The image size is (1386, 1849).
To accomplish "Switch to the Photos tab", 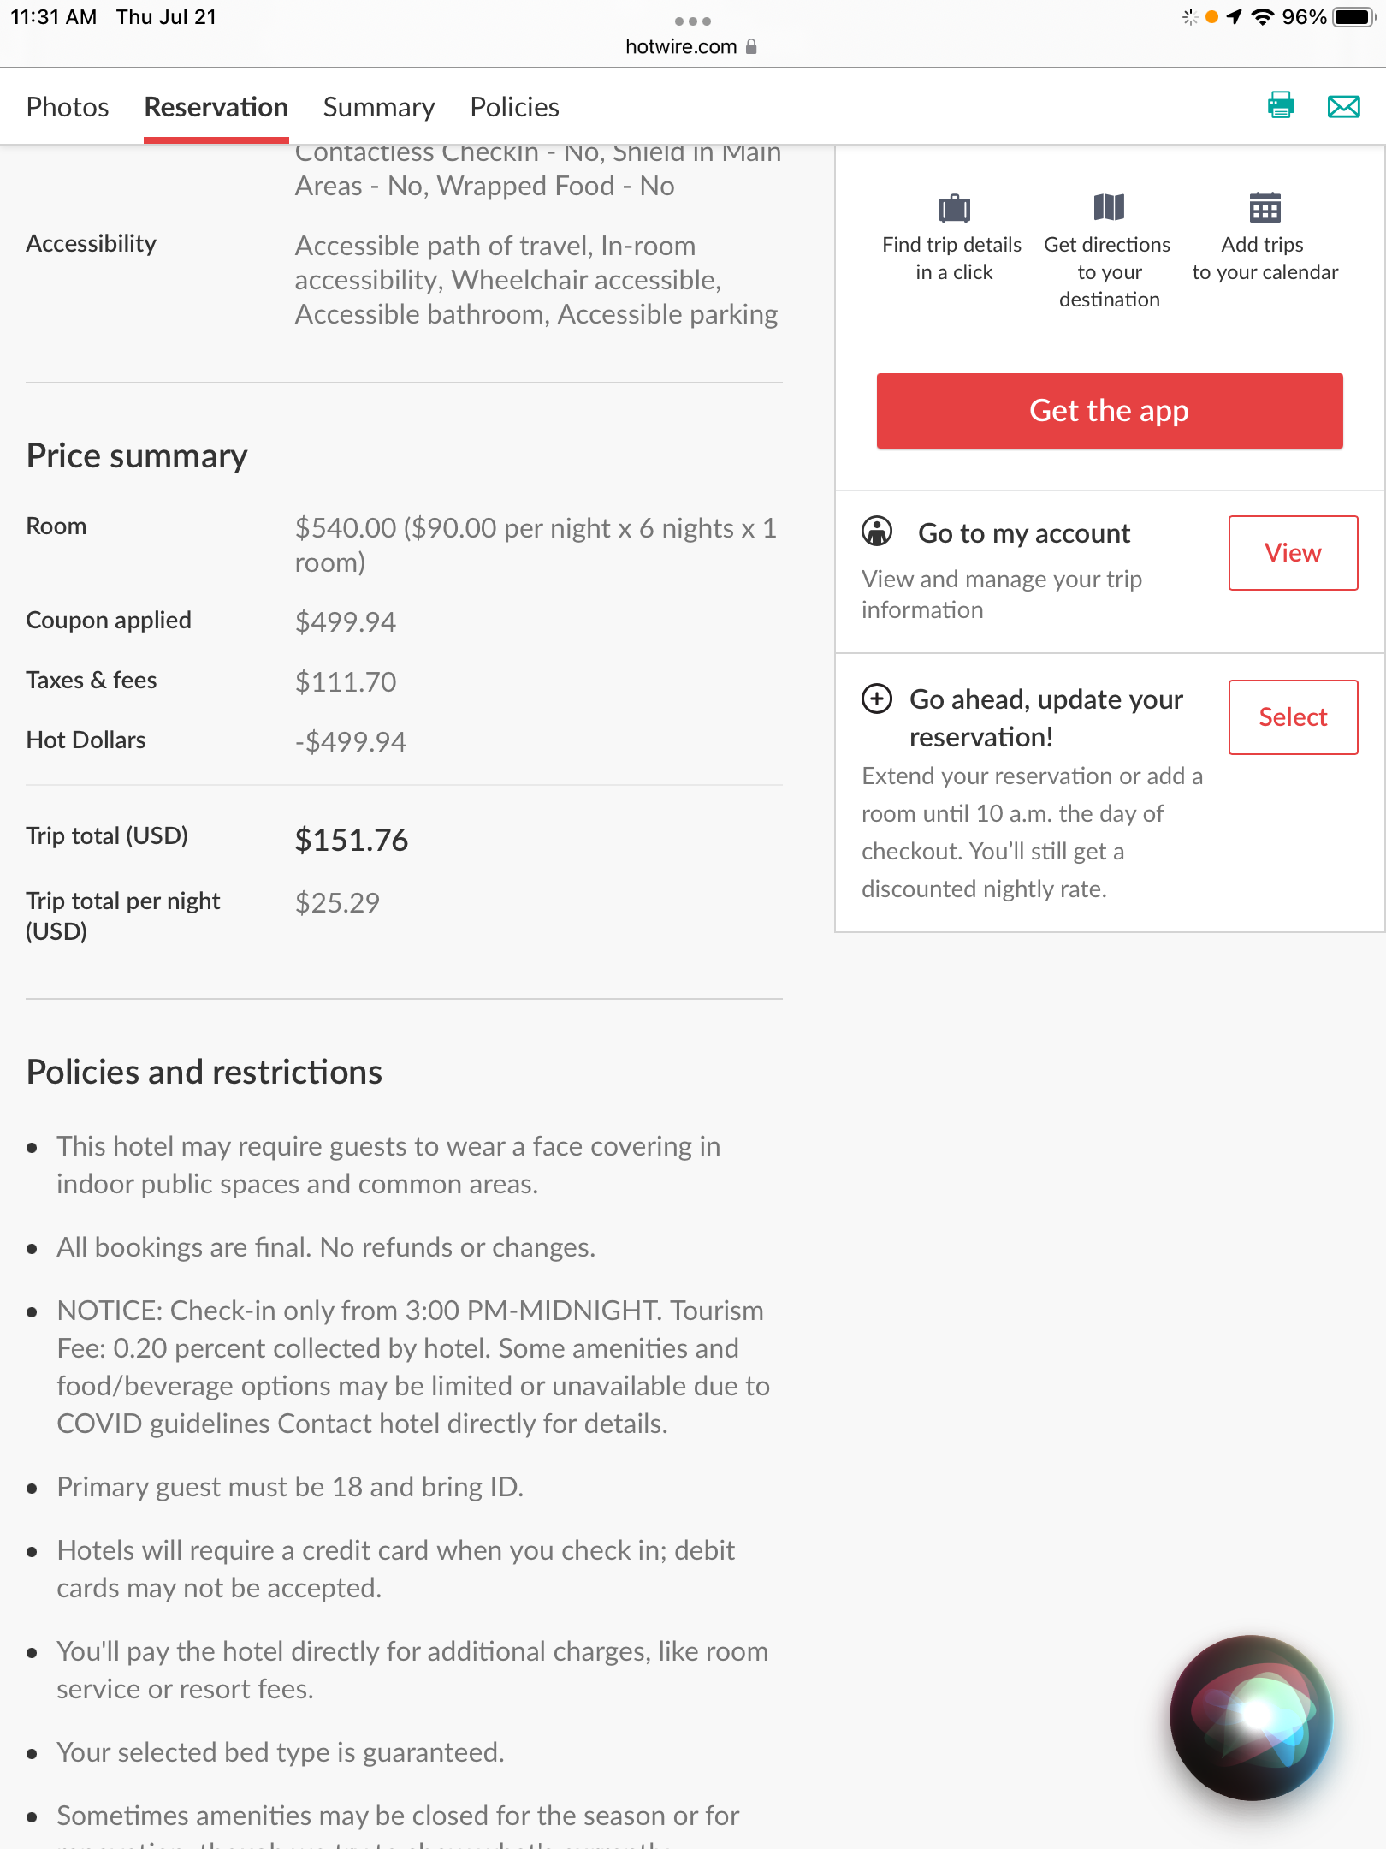I will 68,106.
